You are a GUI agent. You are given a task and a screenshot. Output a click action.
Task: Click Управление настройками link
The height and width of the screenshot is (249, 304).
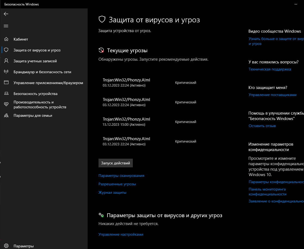pos(121,234)
